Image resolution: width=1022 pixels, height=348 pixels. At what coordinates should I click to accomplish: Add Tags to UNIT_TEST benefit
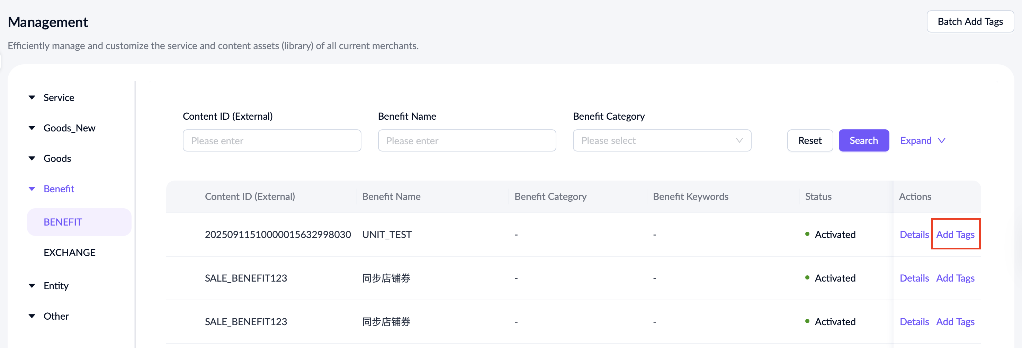tap(955, 235)
